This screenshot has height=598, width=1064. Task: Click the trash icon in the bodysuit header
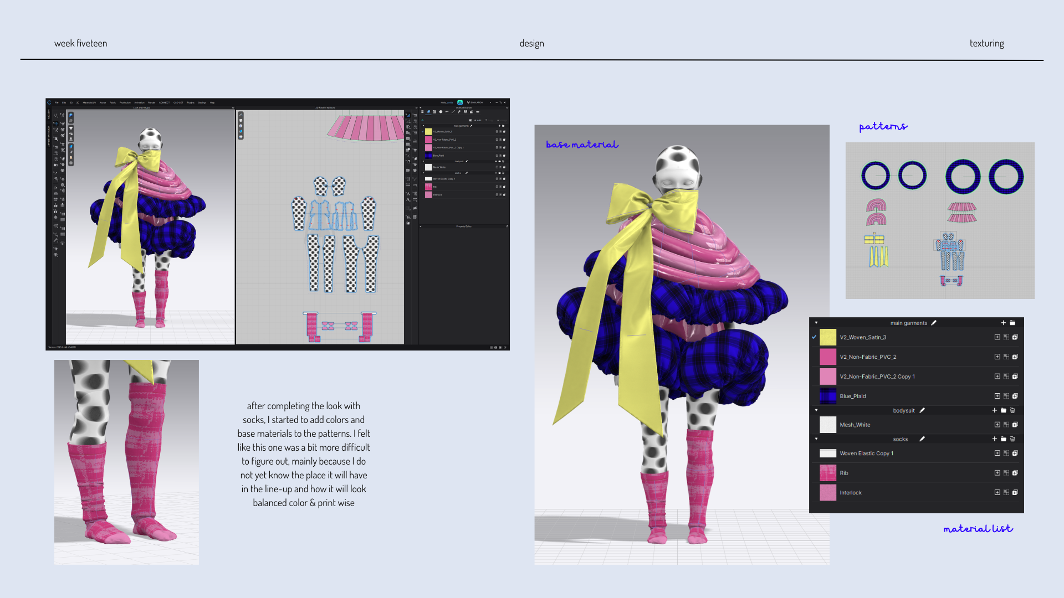[x=1012, y=410]
